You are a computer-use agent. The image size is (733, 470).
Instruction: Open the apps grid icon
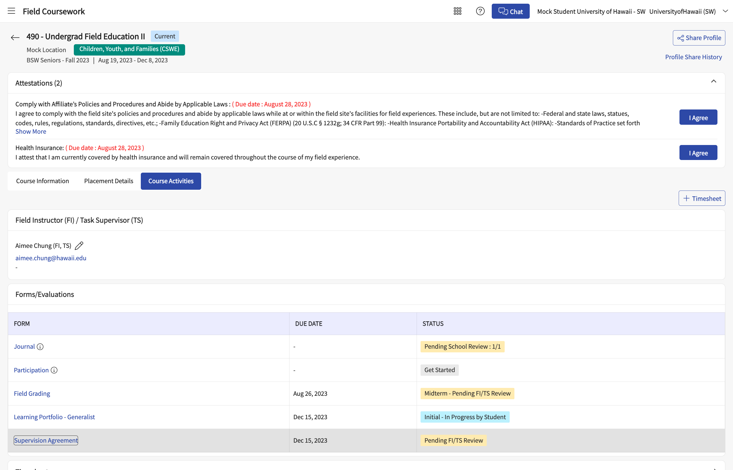point(457,11)
